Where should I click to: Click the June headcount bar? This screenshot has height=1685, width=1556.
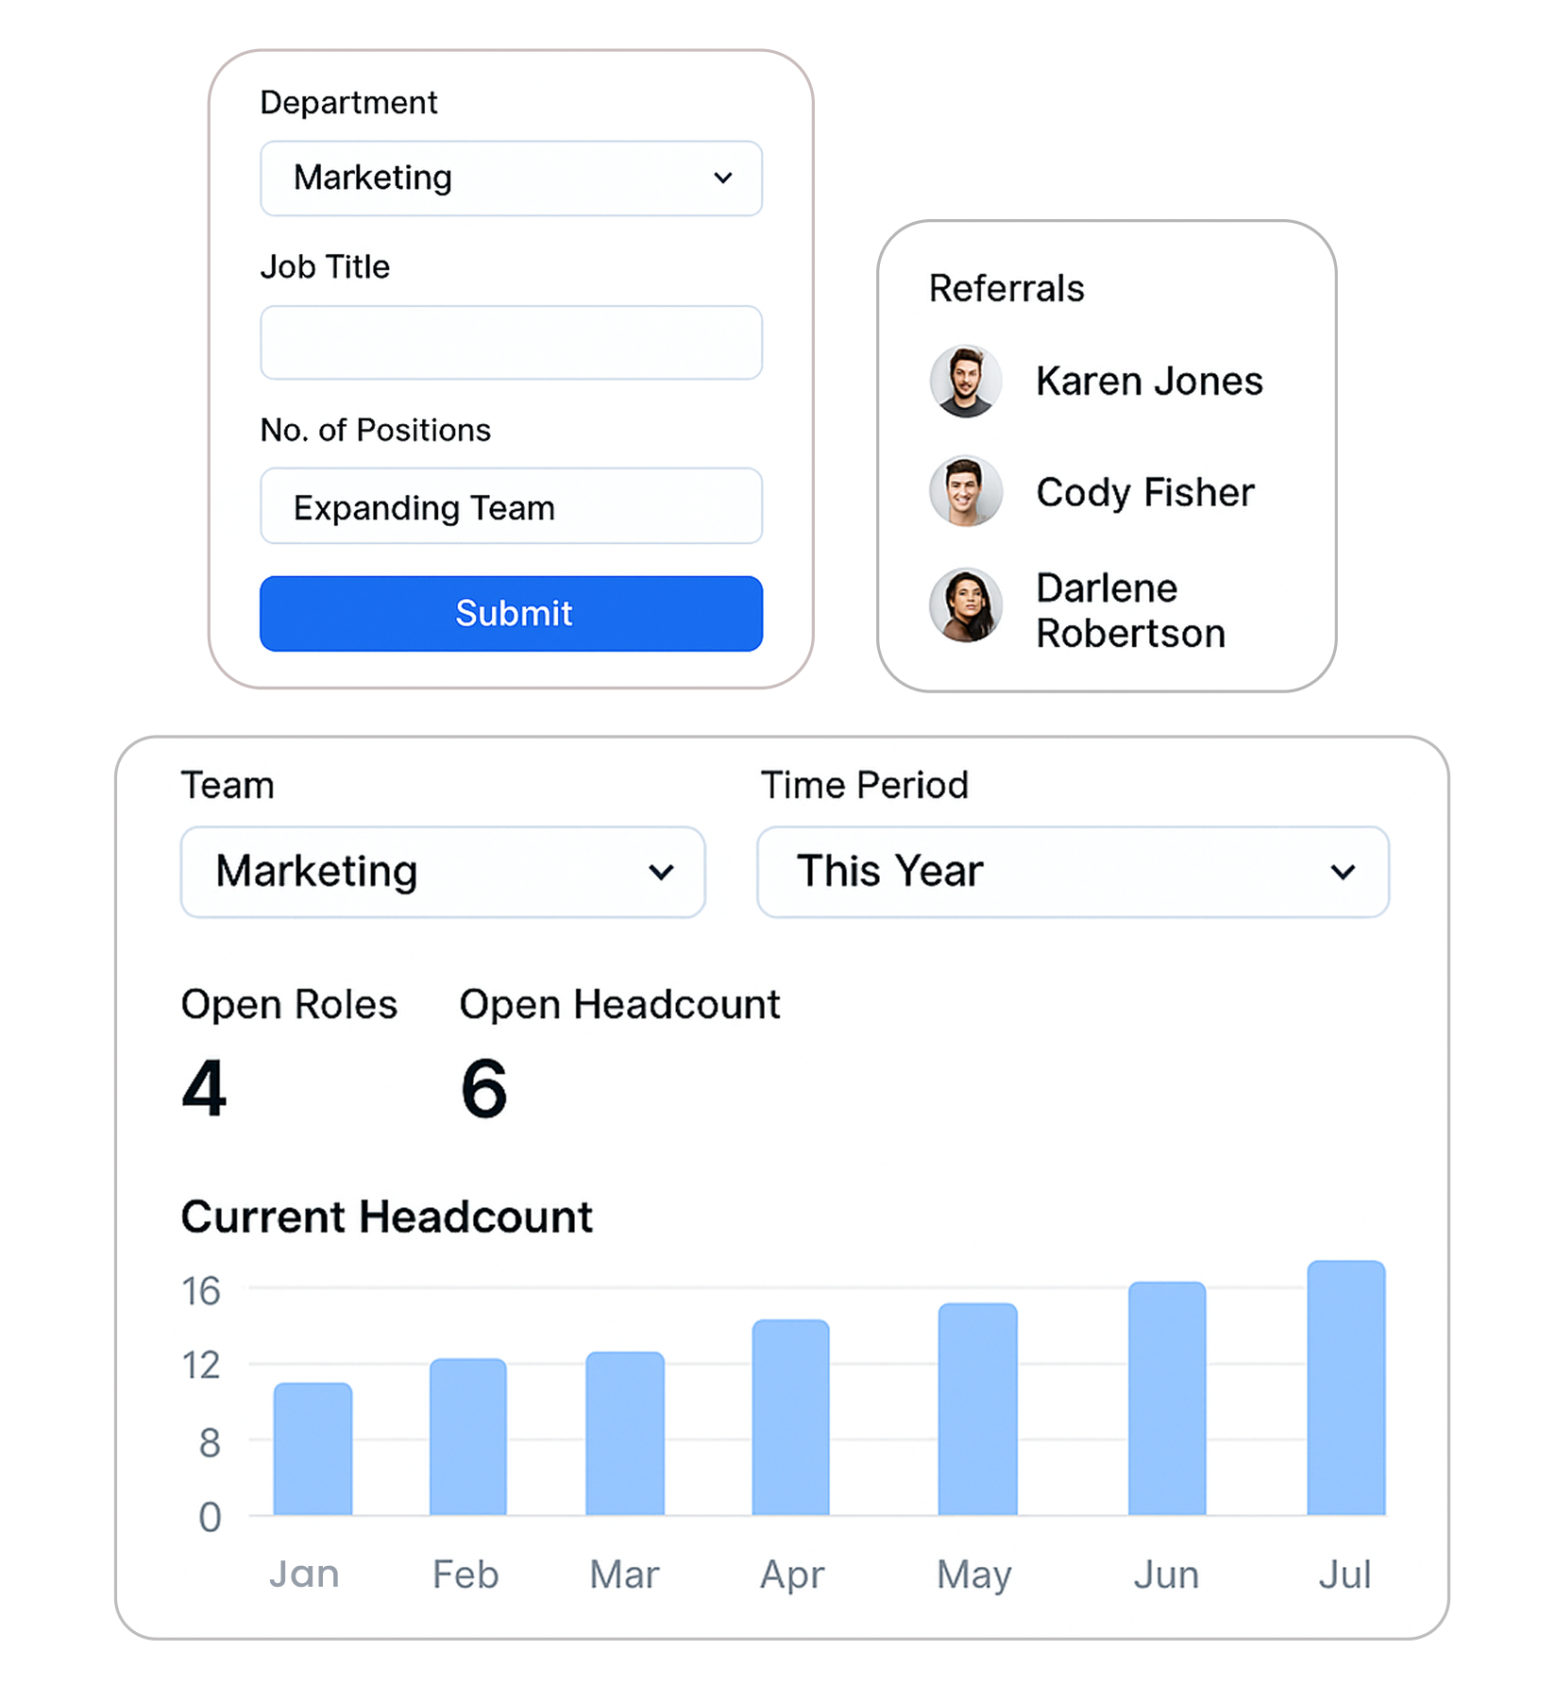[1166, 1398]
